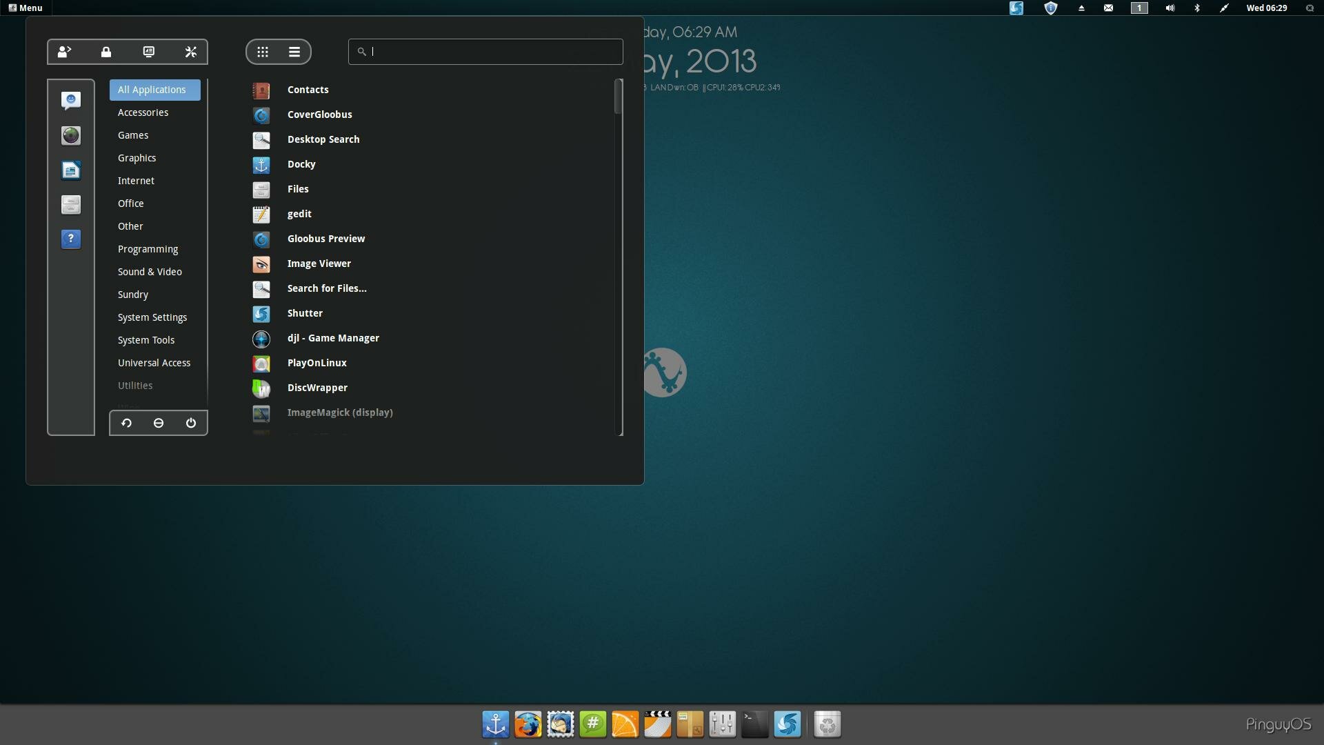Open Thunderbird mail from the dock
This screenshot has width=1324, height=745.
561,724
